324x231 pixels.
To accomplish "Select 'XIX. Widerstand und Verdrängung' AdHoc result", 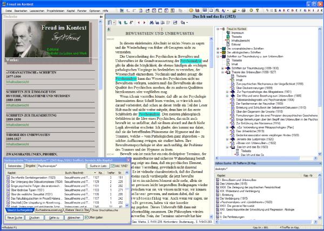I will [239, 191].
